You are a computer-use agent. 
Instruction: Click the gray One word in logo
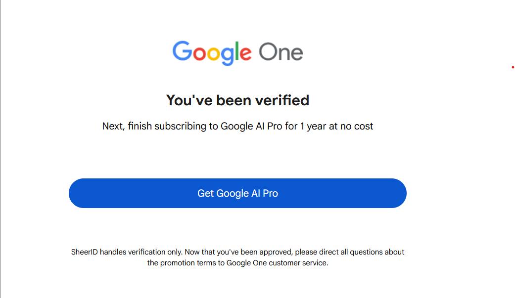[x=281, y=52]
